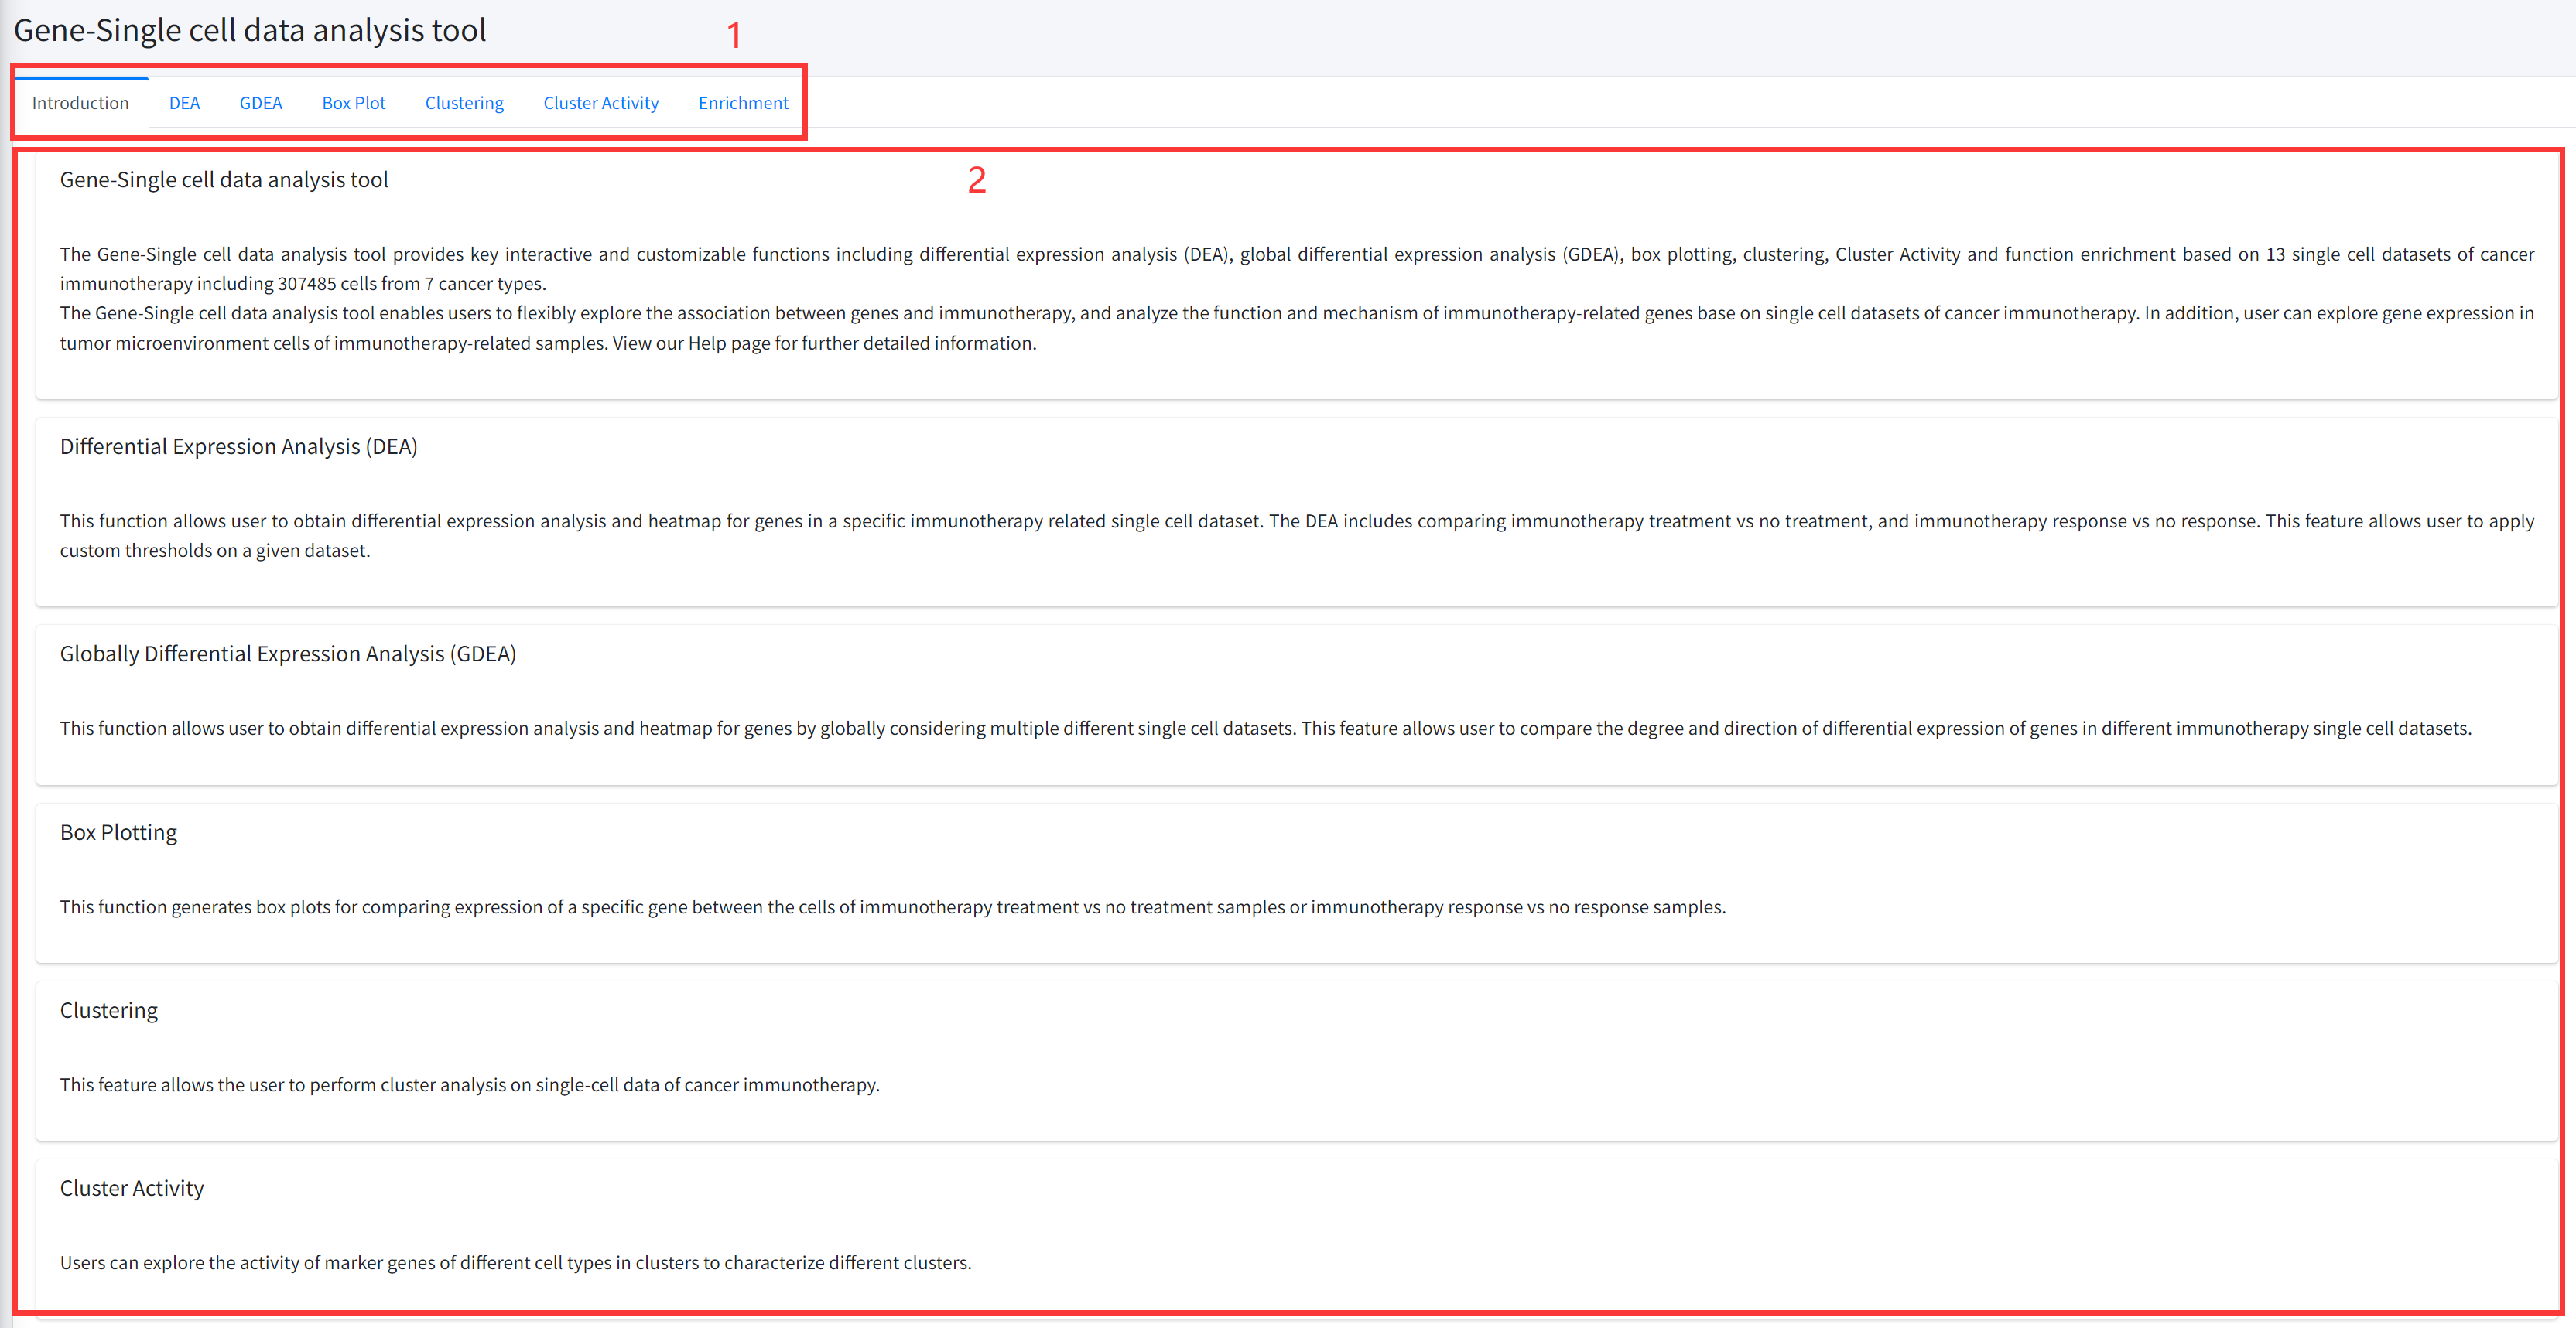Open the Enrichment tab
The height and width of the screenshot is (1328, 2576).
coord(742,103)
